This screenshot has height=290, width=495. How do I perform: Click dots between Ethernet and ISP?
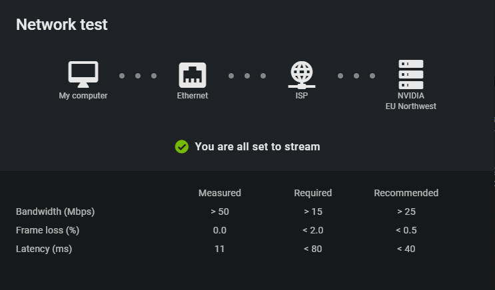[247, 76]
